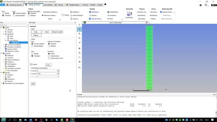Open the Units... dialog
217x122 pixels.
pyautogui.click(x=48, y=65)
